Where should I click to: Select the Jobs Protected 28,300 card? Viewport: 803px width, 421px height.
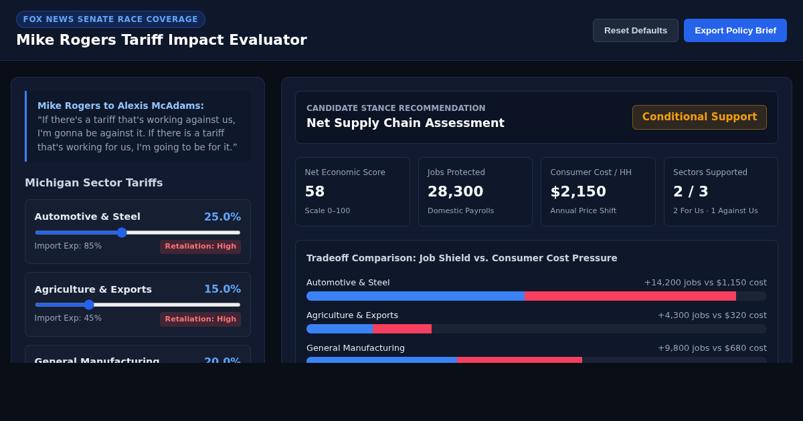click(475, 192)
